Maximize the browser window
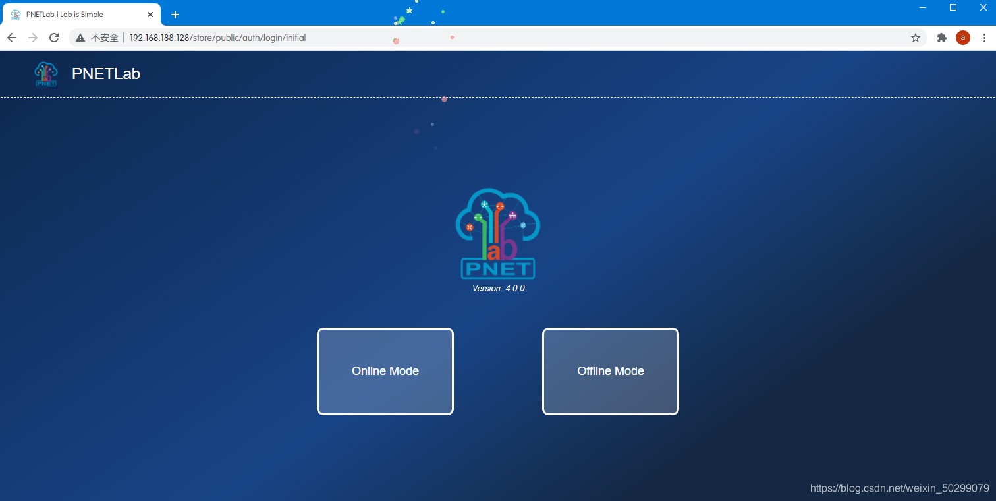The height and width of the screenshot is (501, 996). coord(953,7)
